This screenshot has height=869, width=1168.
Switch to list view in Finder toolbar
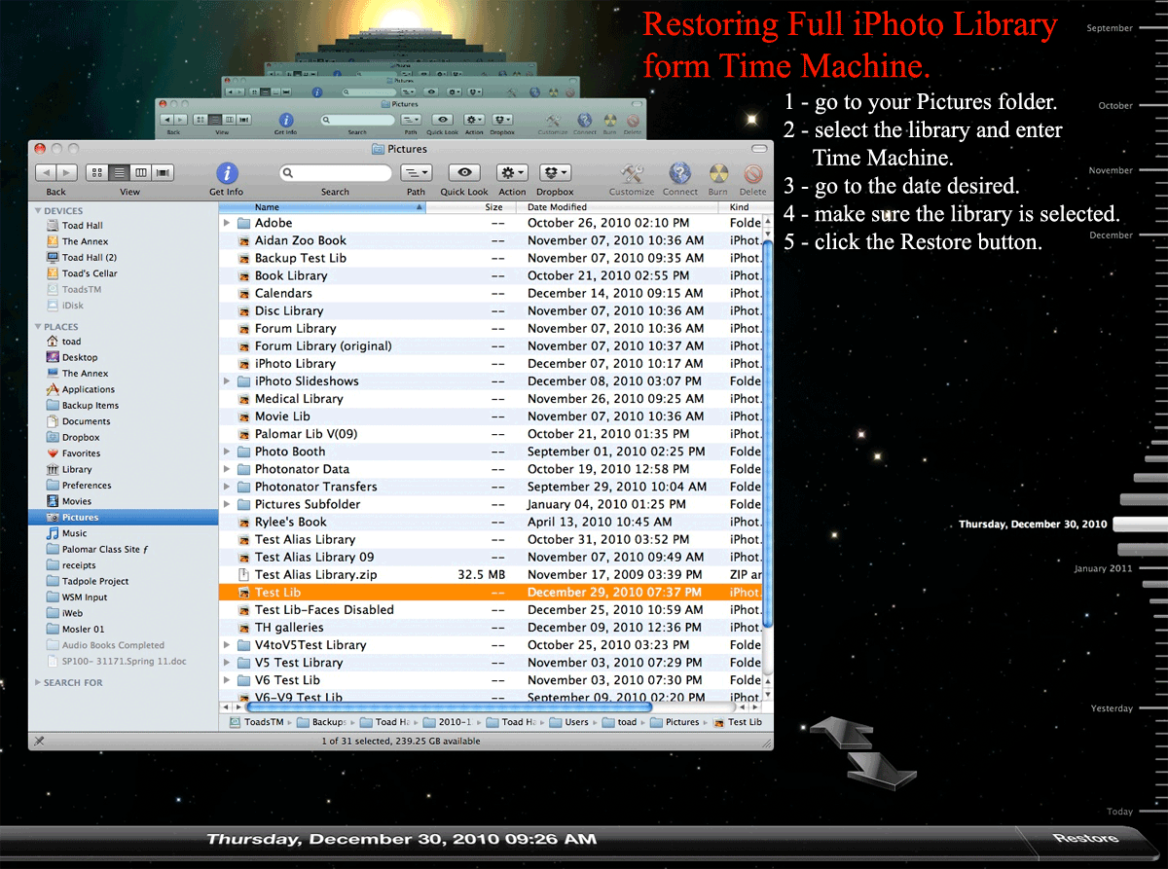coord(119,172)
